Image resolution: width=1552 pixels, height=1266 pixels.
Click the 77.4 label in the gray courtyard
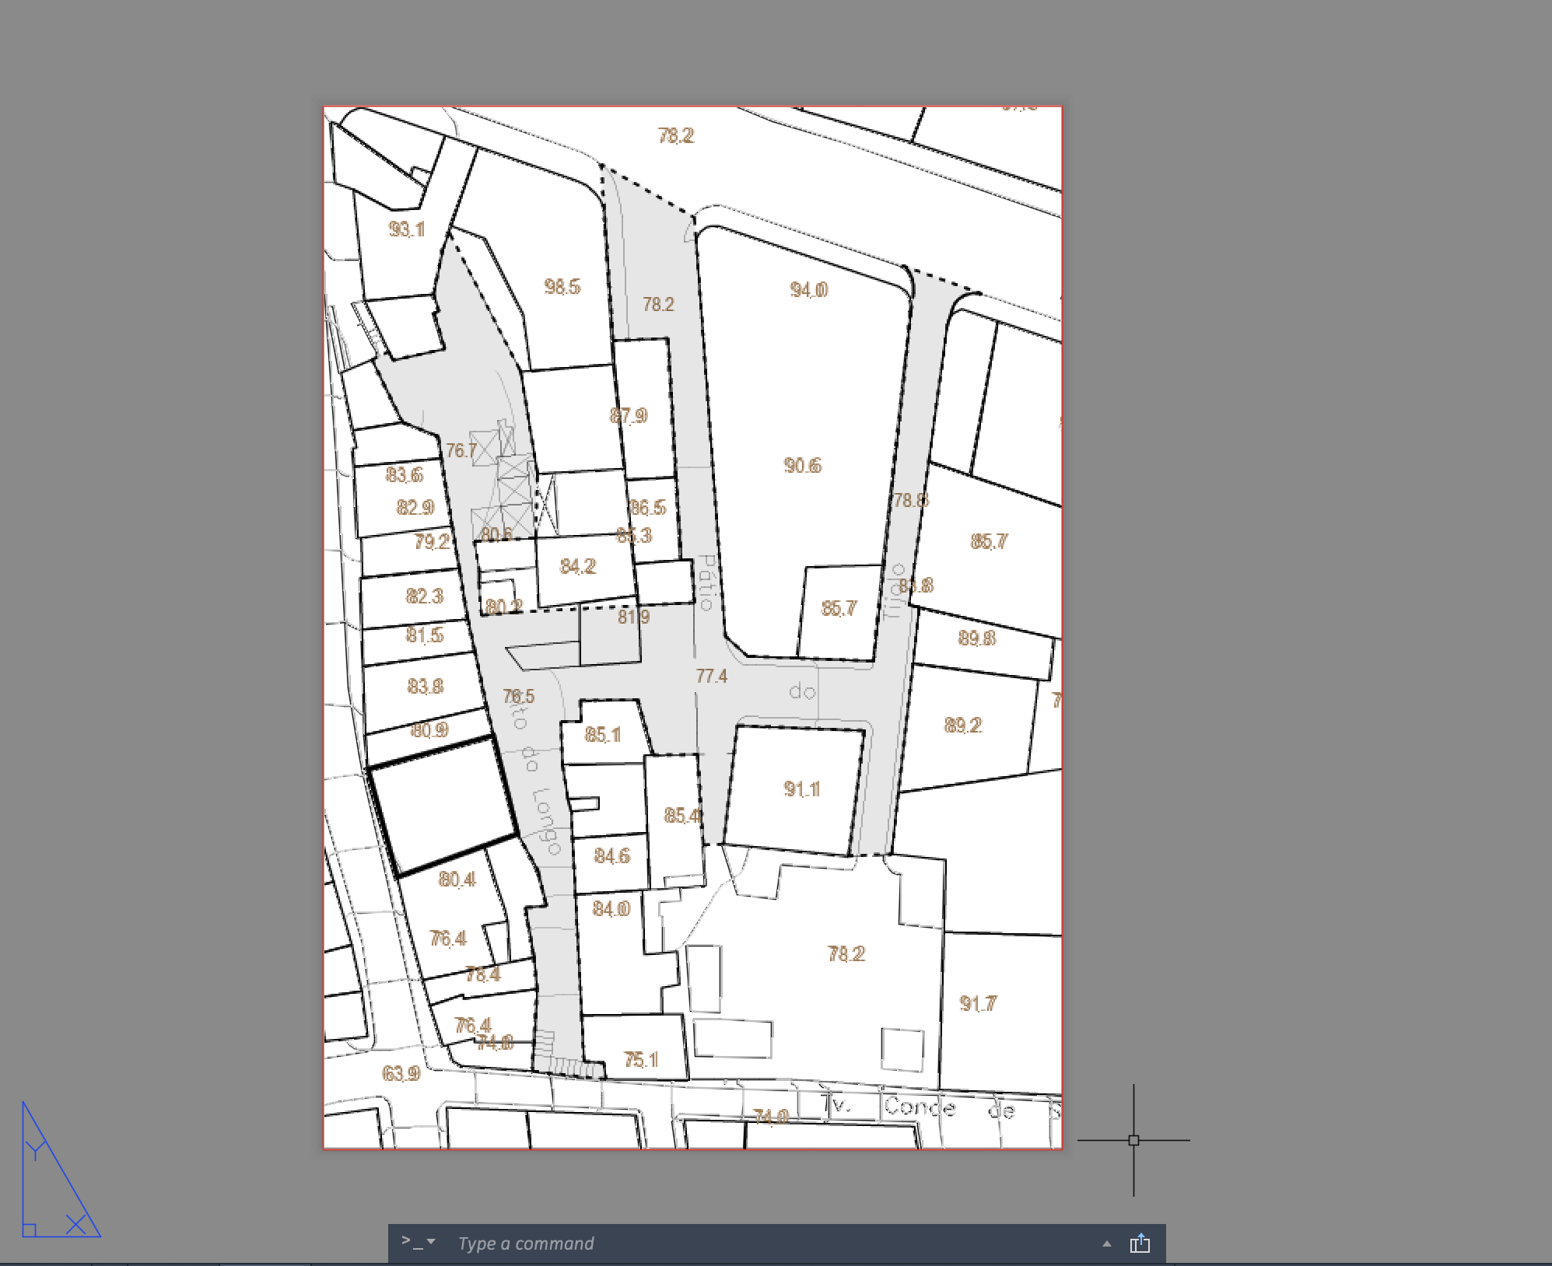[x=712, y=677]
